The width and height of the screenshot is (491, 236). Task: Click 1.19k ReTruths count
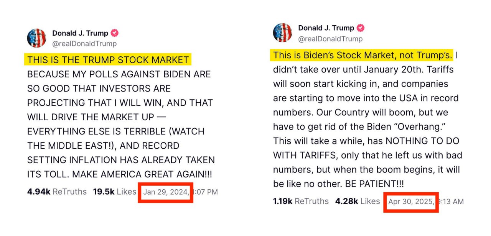coord(301,201)
